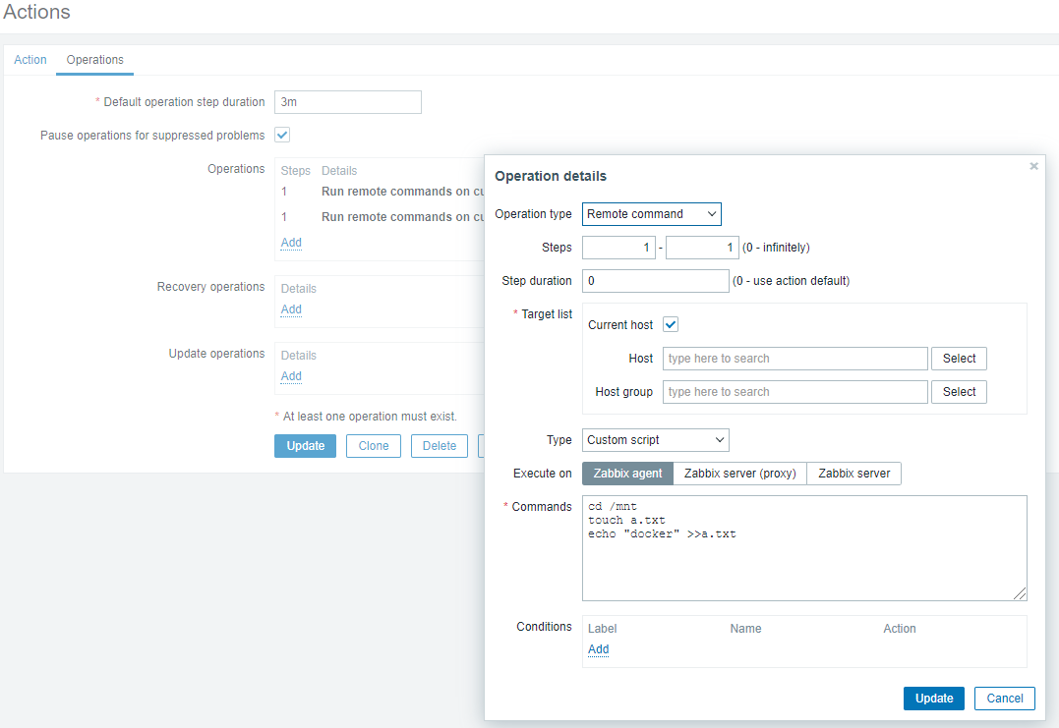Viewport: 1059px width, 728px height.
Task: Expand the Type dropdown showing Custom script
Action: click(x=655, y=439)
